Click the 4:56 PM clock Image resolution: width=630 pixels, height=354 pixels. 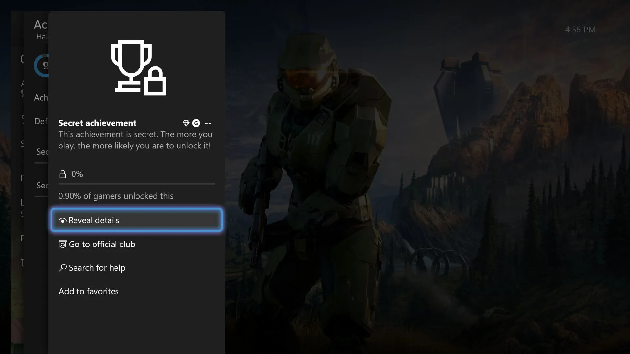coord(580,29)
